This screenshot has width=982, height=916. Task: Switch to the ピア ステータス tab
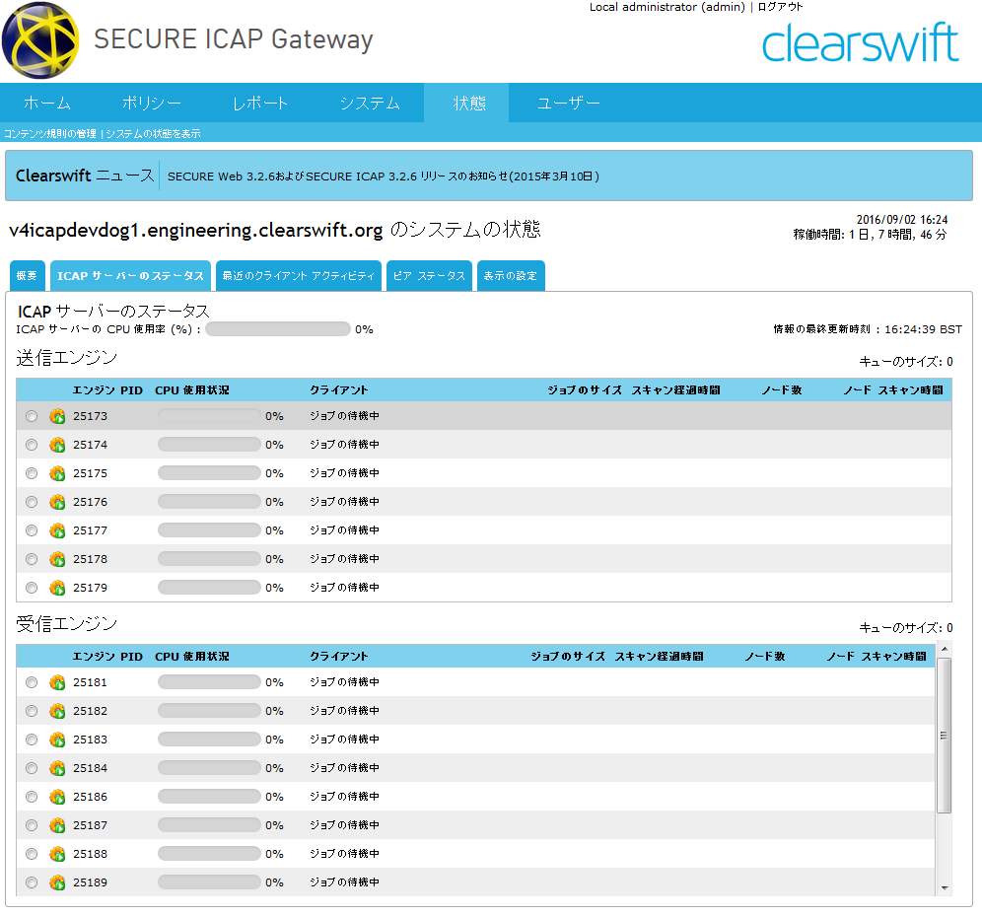(429, 275)
